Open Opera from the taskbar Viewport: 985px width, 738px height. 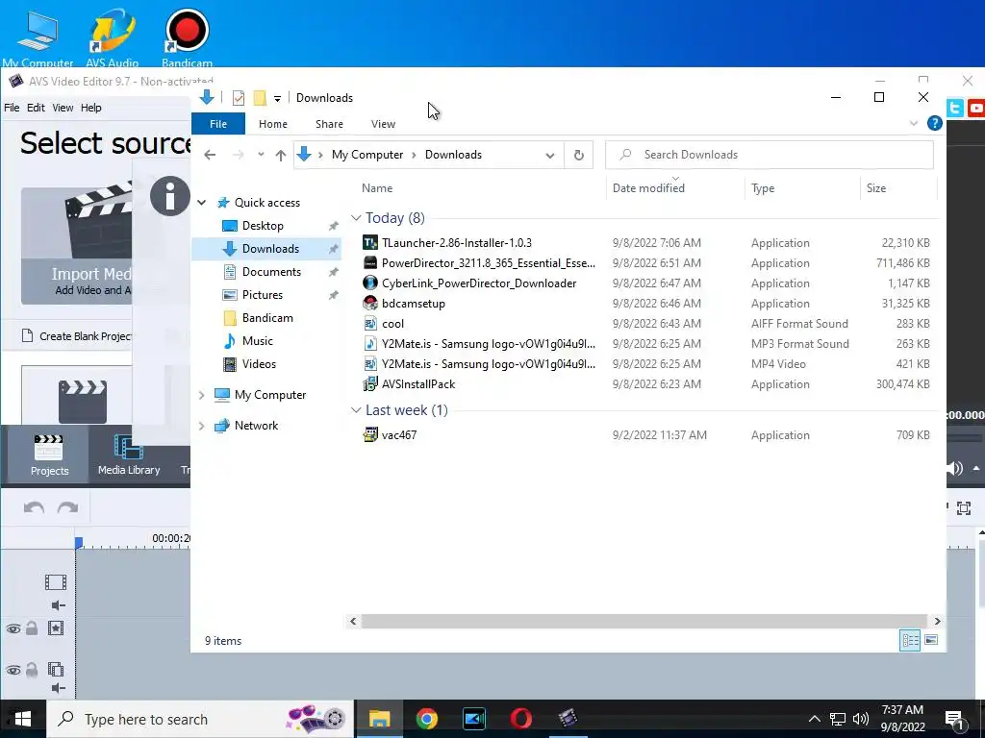tap(520, 719)
